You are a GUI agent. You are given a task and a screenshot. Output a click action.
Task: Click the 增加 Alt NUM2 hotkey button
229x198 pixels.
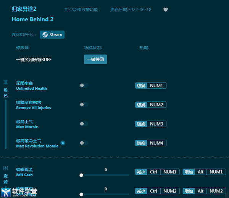pos(204,191)
